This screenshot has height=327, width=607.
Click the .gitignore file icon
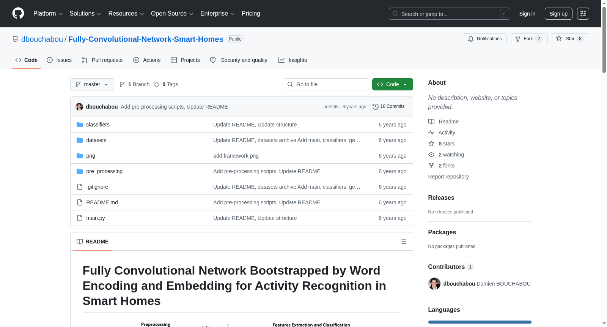80,187
